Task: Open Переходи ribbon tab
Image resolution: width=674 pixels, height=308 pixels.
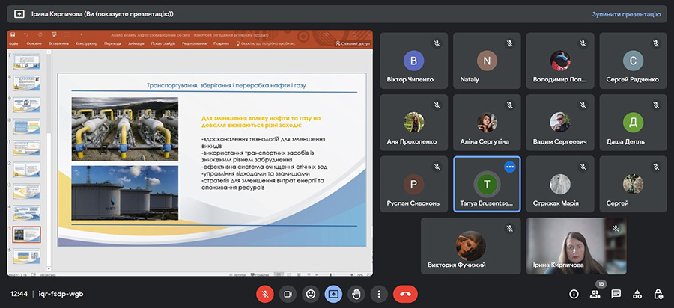Action: [x=112, y=43]
